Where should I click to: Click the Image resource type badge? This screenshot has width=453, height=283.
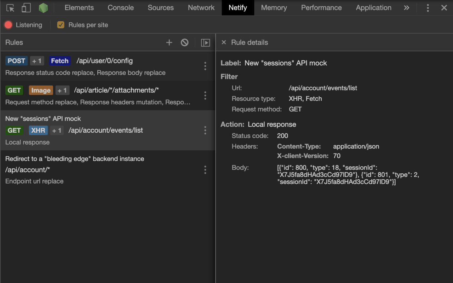click(x=41, y=90)
